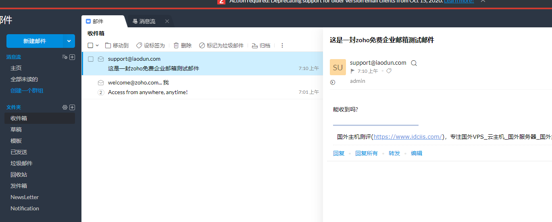Click the search icon beside sender address
Viewport: 552px width, 222px height.
coord(414,63)
